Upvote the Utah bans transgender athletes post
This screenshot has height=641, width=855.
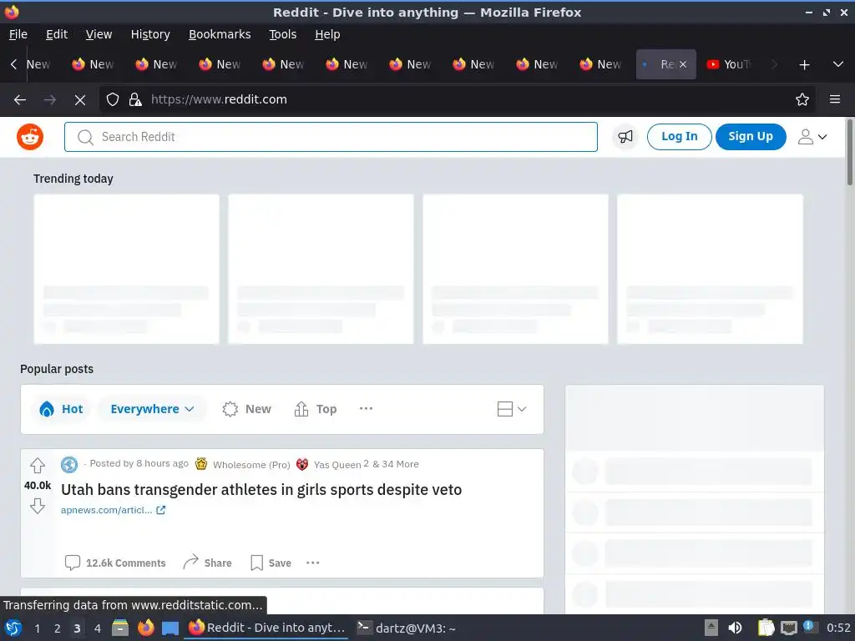[x=38, y=466]
